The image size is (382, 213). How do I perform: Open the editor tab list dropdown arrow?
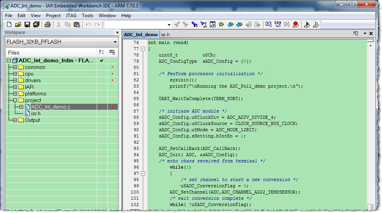[365, 33]
